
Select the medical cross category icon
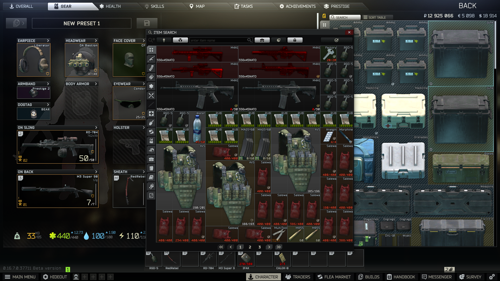pyautogui.click(x=151, y=113)
